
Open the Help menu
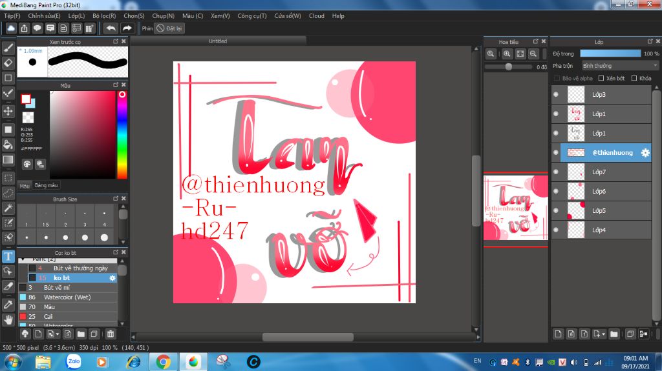point(338,16)
